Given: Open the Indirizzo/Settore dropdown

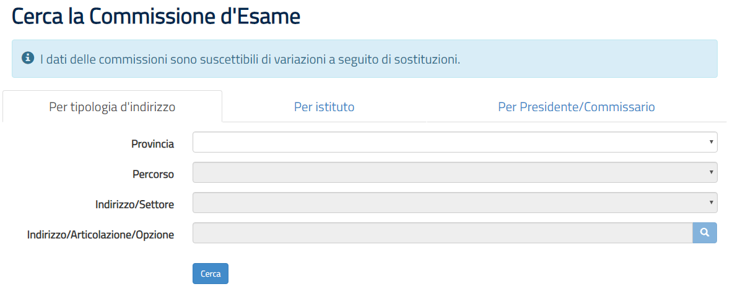Looking at the screenshot, I should tap(455, 203).
